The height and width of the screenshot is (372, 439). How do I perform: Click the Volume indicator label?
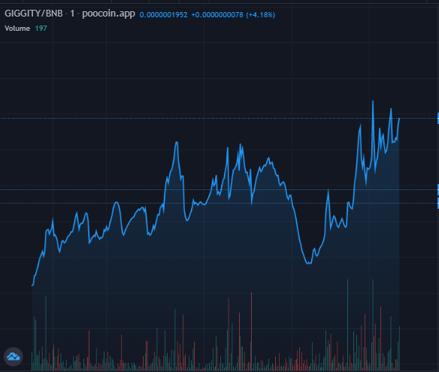click(17, 29)
